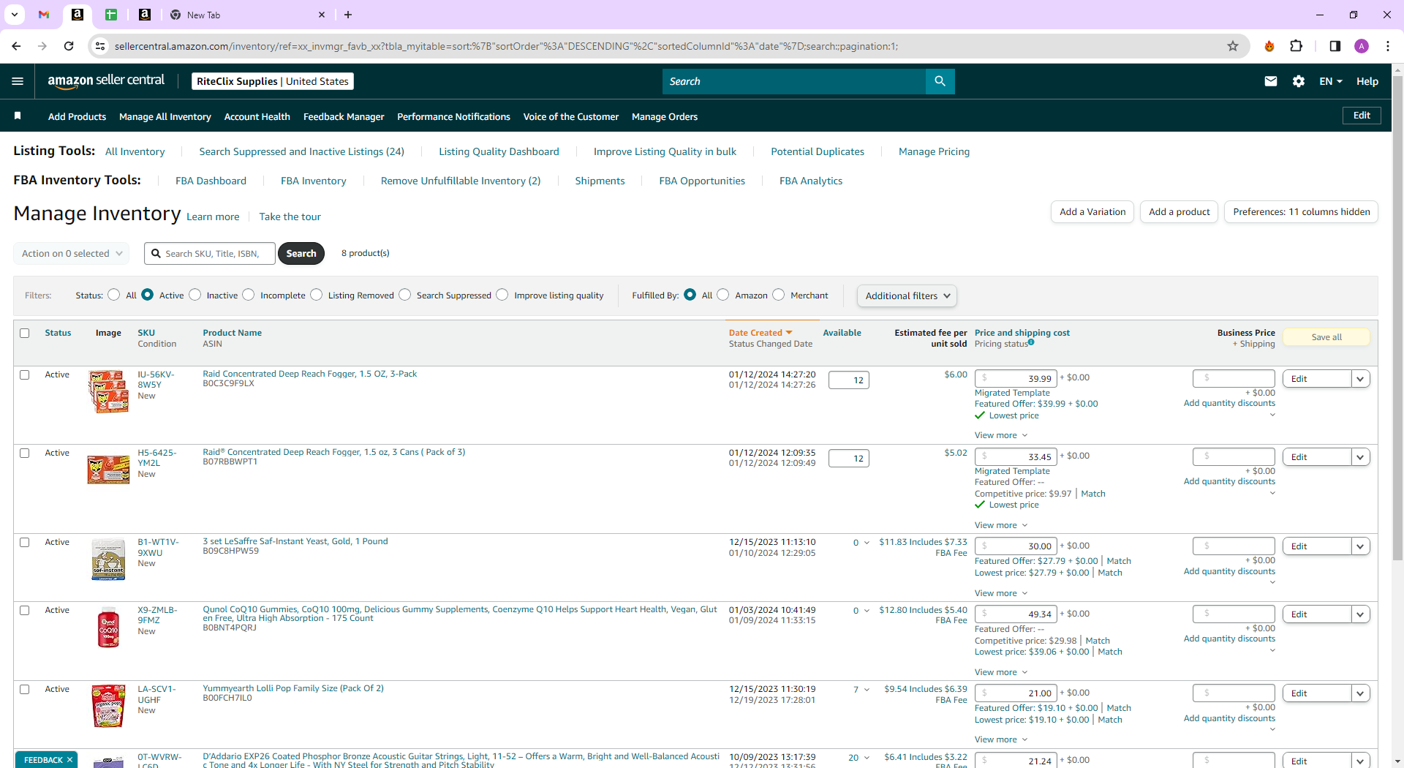The width and height of the screenshot is (1404, 768).
Task: Open Performance Notifications menu item
Action: pos(453,116)
